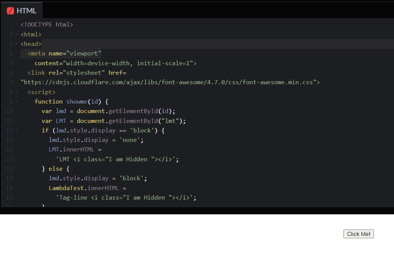Click line number 1 in the gutter

coord(10,24)
